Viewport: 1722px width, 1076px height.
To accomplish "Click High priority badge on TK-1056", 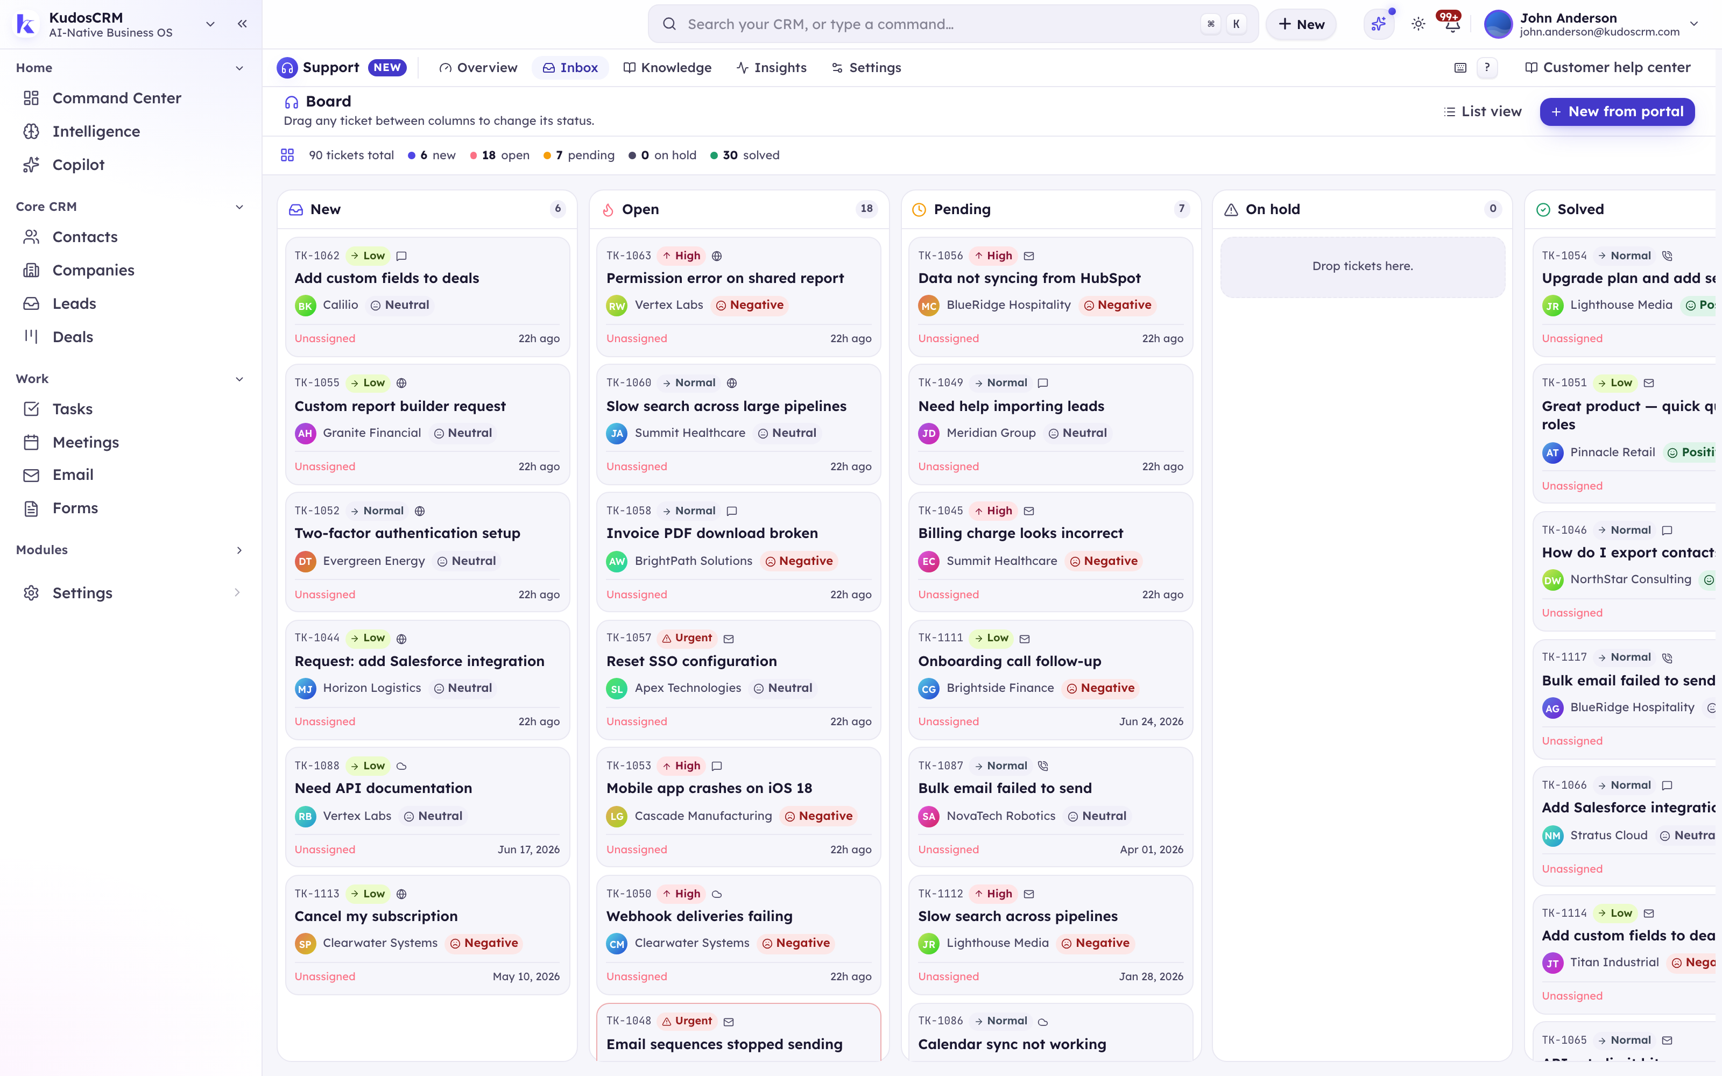I will click(993, 256).
